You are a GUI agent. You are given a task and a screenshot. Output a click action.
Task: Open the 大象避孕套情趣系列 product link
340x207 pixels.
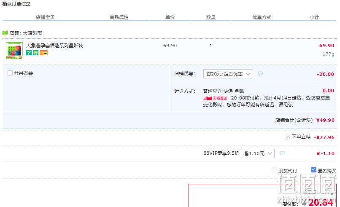pos(57,46)
